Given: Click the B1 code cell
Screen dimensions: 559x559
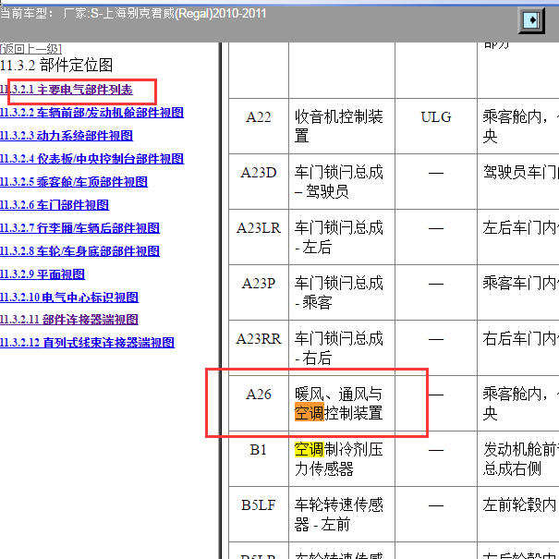Looking at the screenshot, I should click(259, 459).
